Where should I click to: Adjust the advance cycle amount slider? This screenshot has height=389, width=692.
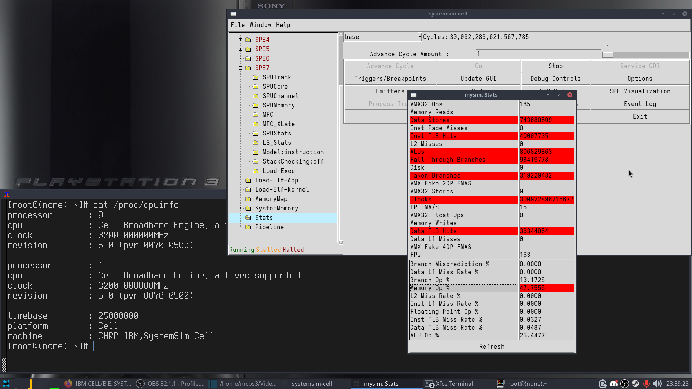(608, 55)
